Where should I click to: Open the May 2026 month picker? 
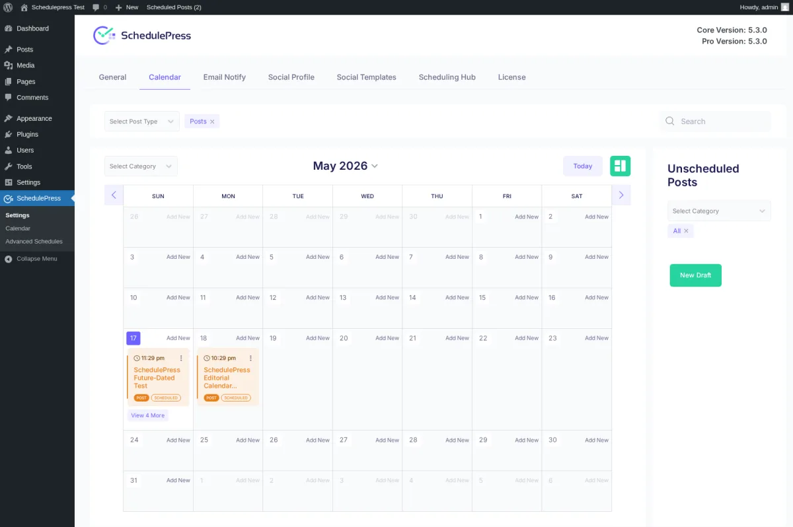point(346,166)
